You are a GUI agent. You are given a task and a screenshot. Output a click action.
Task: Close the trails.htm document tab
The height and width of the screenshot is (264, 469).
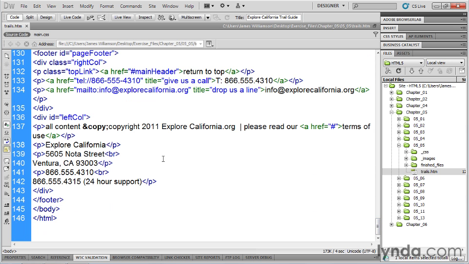point(26,26)
